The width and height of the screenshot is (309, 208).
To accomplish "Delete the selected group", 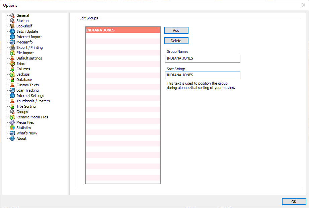I will click(x=176, y=40).
